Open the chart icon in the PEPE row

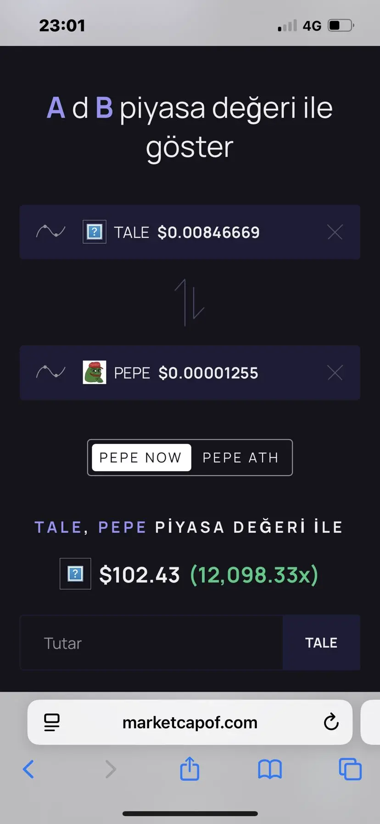(x=50, y=372)
